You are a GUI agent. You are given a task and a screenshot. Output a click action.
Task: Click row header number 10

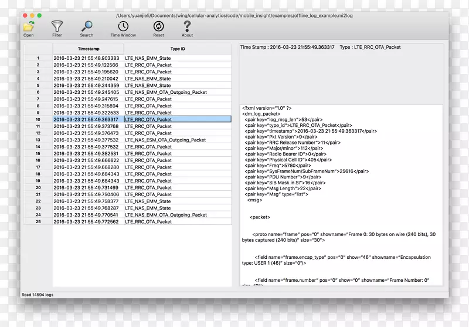pyautogui.click(x=38, y=119)
